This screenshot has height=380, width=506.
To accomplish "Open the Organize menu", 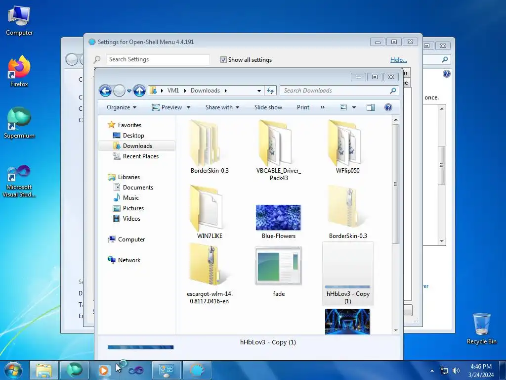I will [122, 107].
